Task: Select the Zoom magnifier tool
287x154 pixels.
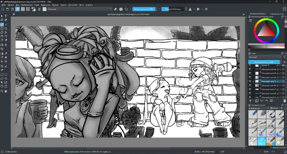Action: point(2,91)
